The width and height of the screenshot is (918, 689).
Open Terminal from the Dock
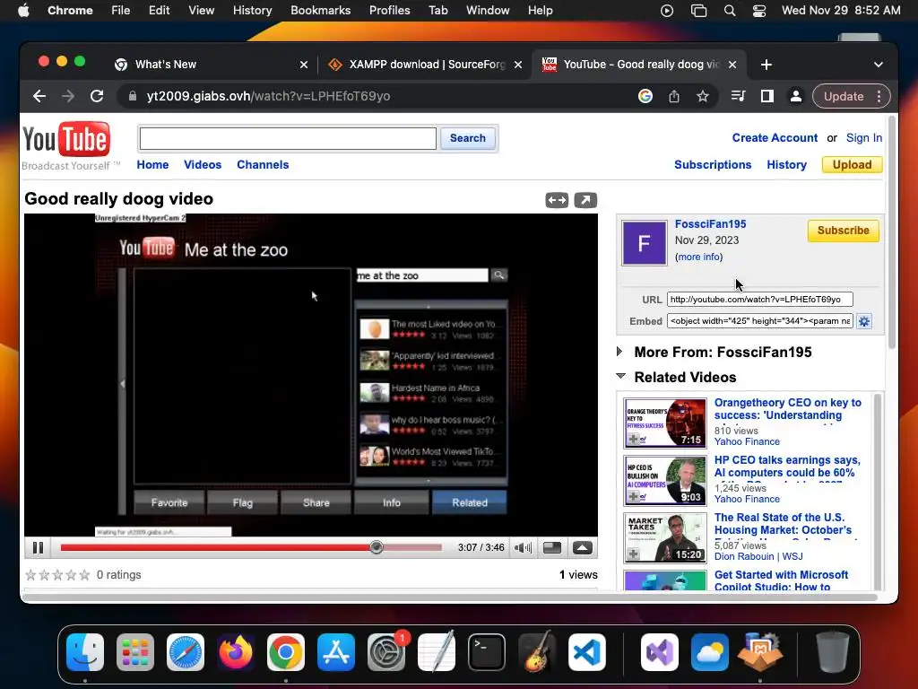tap(487, 652)
